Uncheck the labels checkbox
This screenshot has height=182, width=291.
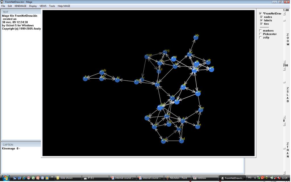point(261,20)
